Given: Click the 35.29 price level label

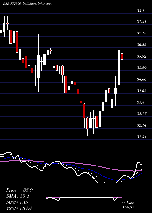Looking at the screenshot, I should (x=142, y=68).
